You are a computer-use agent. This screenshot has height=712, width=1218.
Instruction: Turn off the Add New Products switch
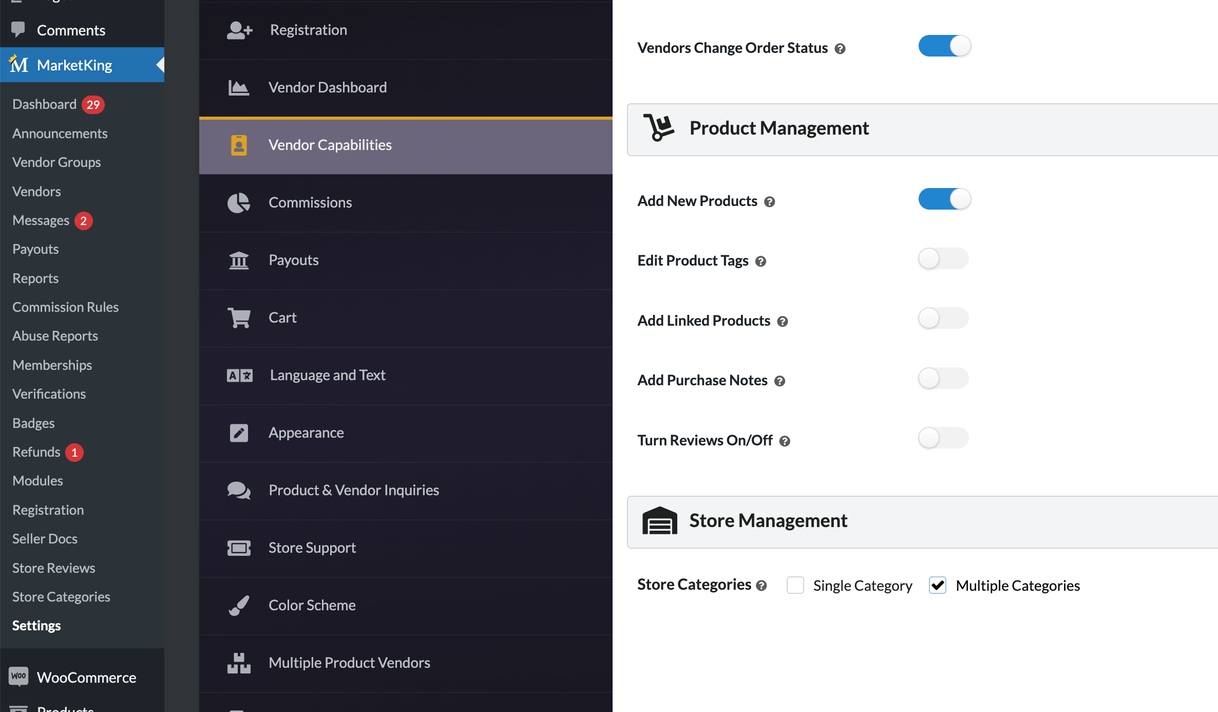[944, 199]
